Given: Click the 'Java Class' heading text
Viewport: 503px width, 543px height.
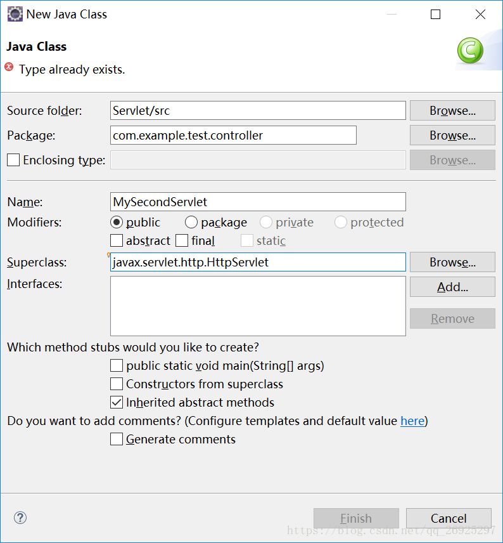Looking at the screenshot, I should click(36, 46).
